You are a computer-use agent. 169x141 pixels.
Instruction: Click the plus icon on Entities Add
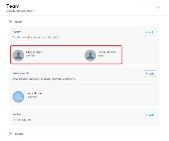point(146,115)
